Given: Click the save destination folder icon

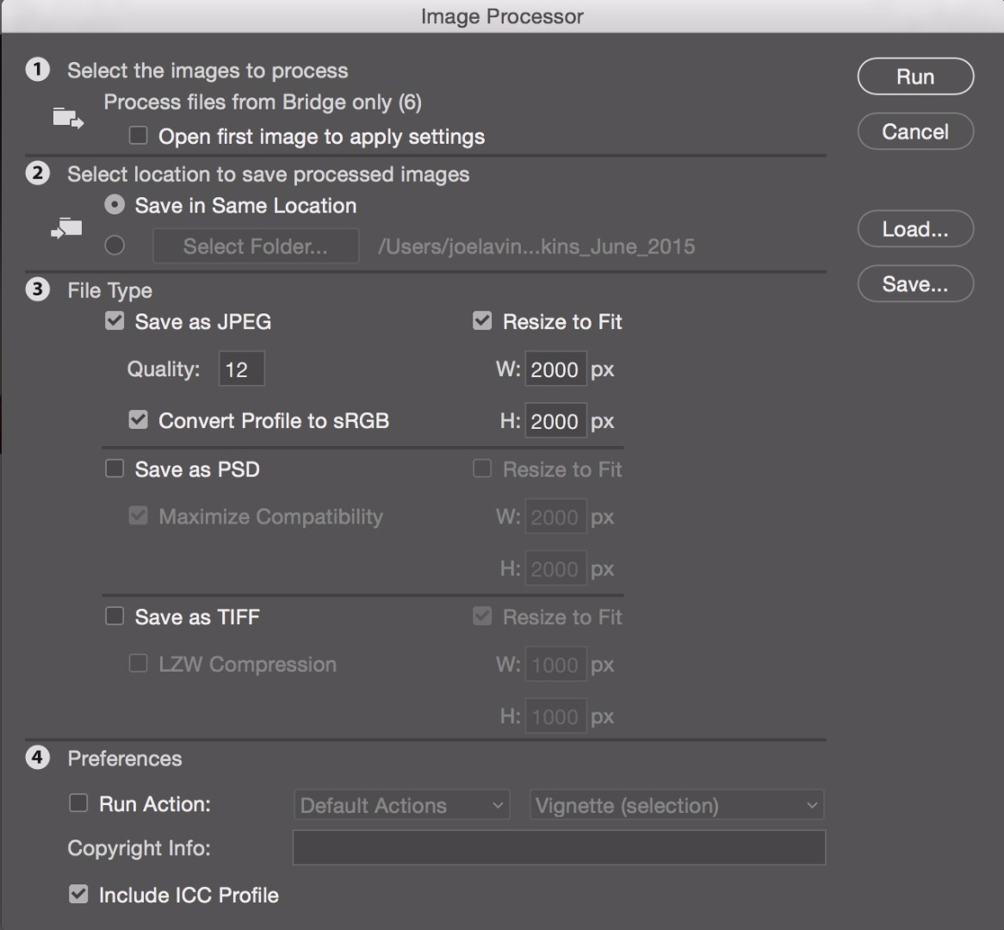Looking at the screenshot, I should [x=66, y=228].
